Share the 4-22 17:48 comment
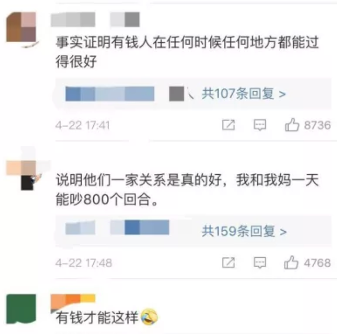The height and width of the screenshot is (334, 337). coord(228,263)
